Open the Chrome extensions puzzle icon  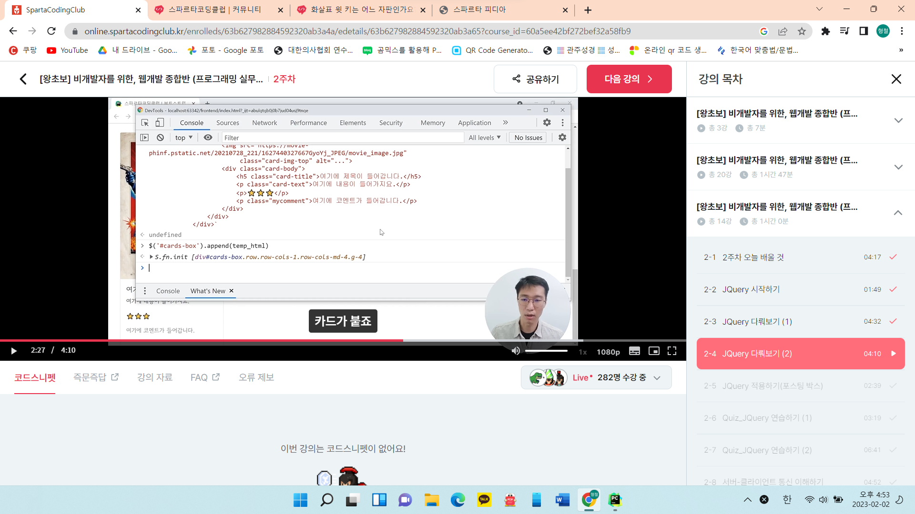826,31
